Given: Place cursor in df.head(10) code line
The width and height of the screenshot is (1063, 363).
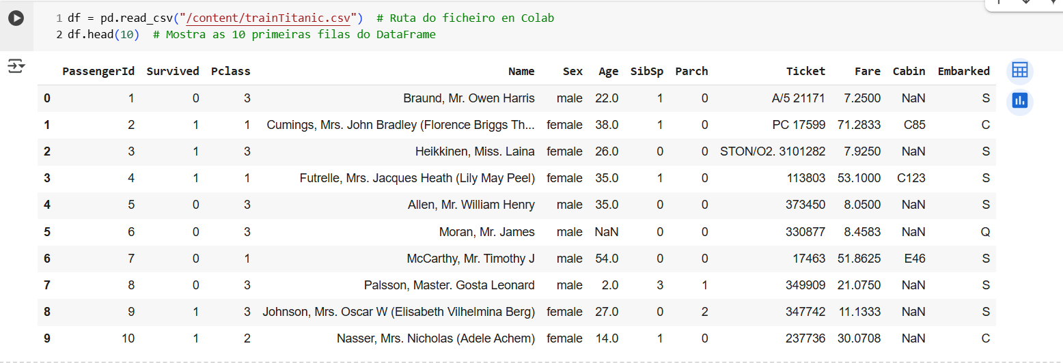Looking at the screenshot, I should click(x=102, y=34).
